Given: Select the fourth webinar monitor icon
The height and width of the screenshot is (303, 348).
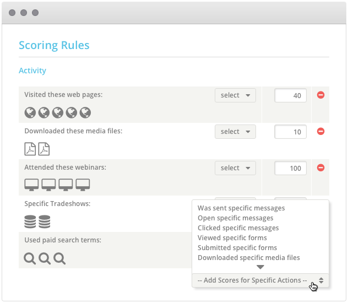Looking at the screenshot, I should (x=83, y=185).
